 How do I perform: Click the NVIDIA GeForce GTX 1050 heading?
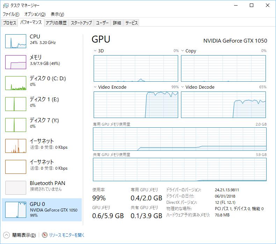235,41
